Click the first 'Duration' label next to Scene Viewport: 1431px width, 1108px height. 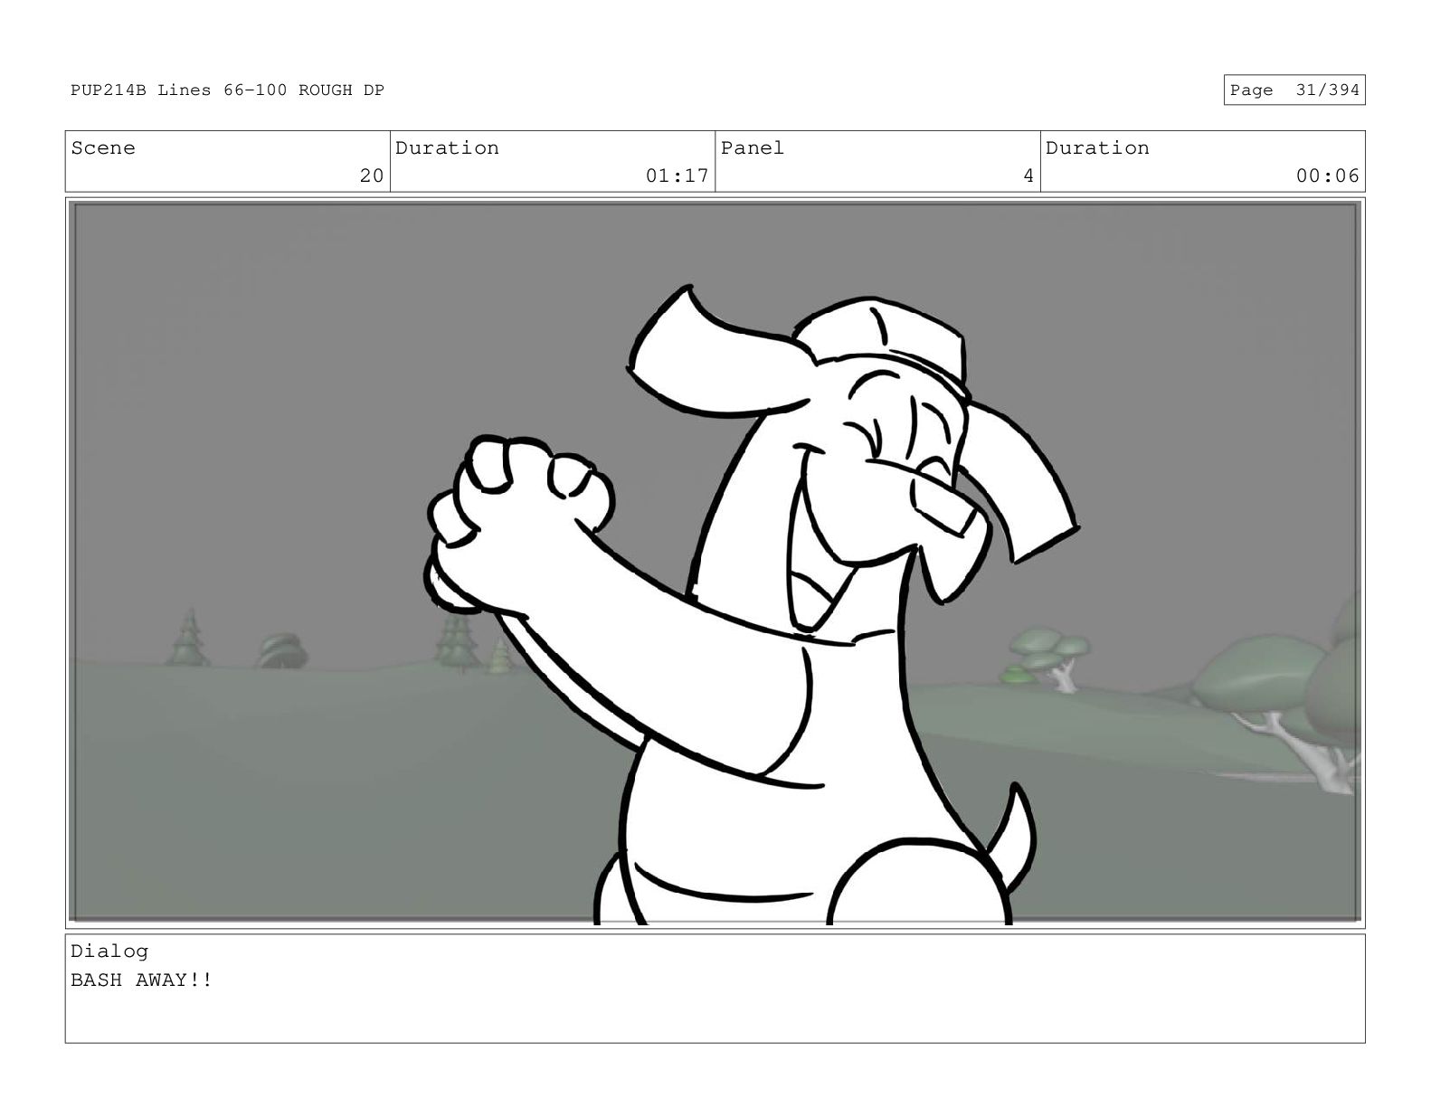(447, 148)
